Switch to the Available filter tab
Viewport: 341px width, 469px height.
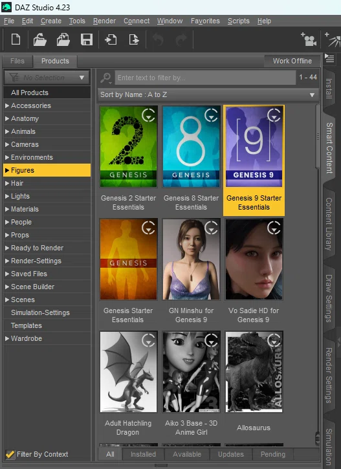click(186, 454)
